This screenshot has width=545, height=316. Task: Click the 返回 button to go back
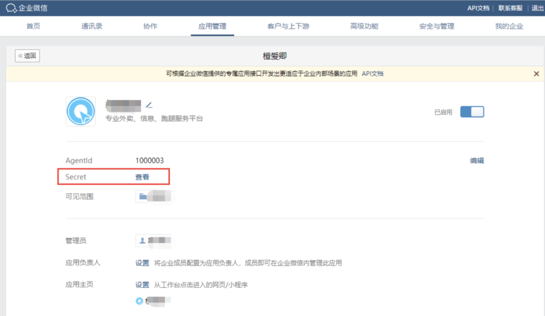27,55
